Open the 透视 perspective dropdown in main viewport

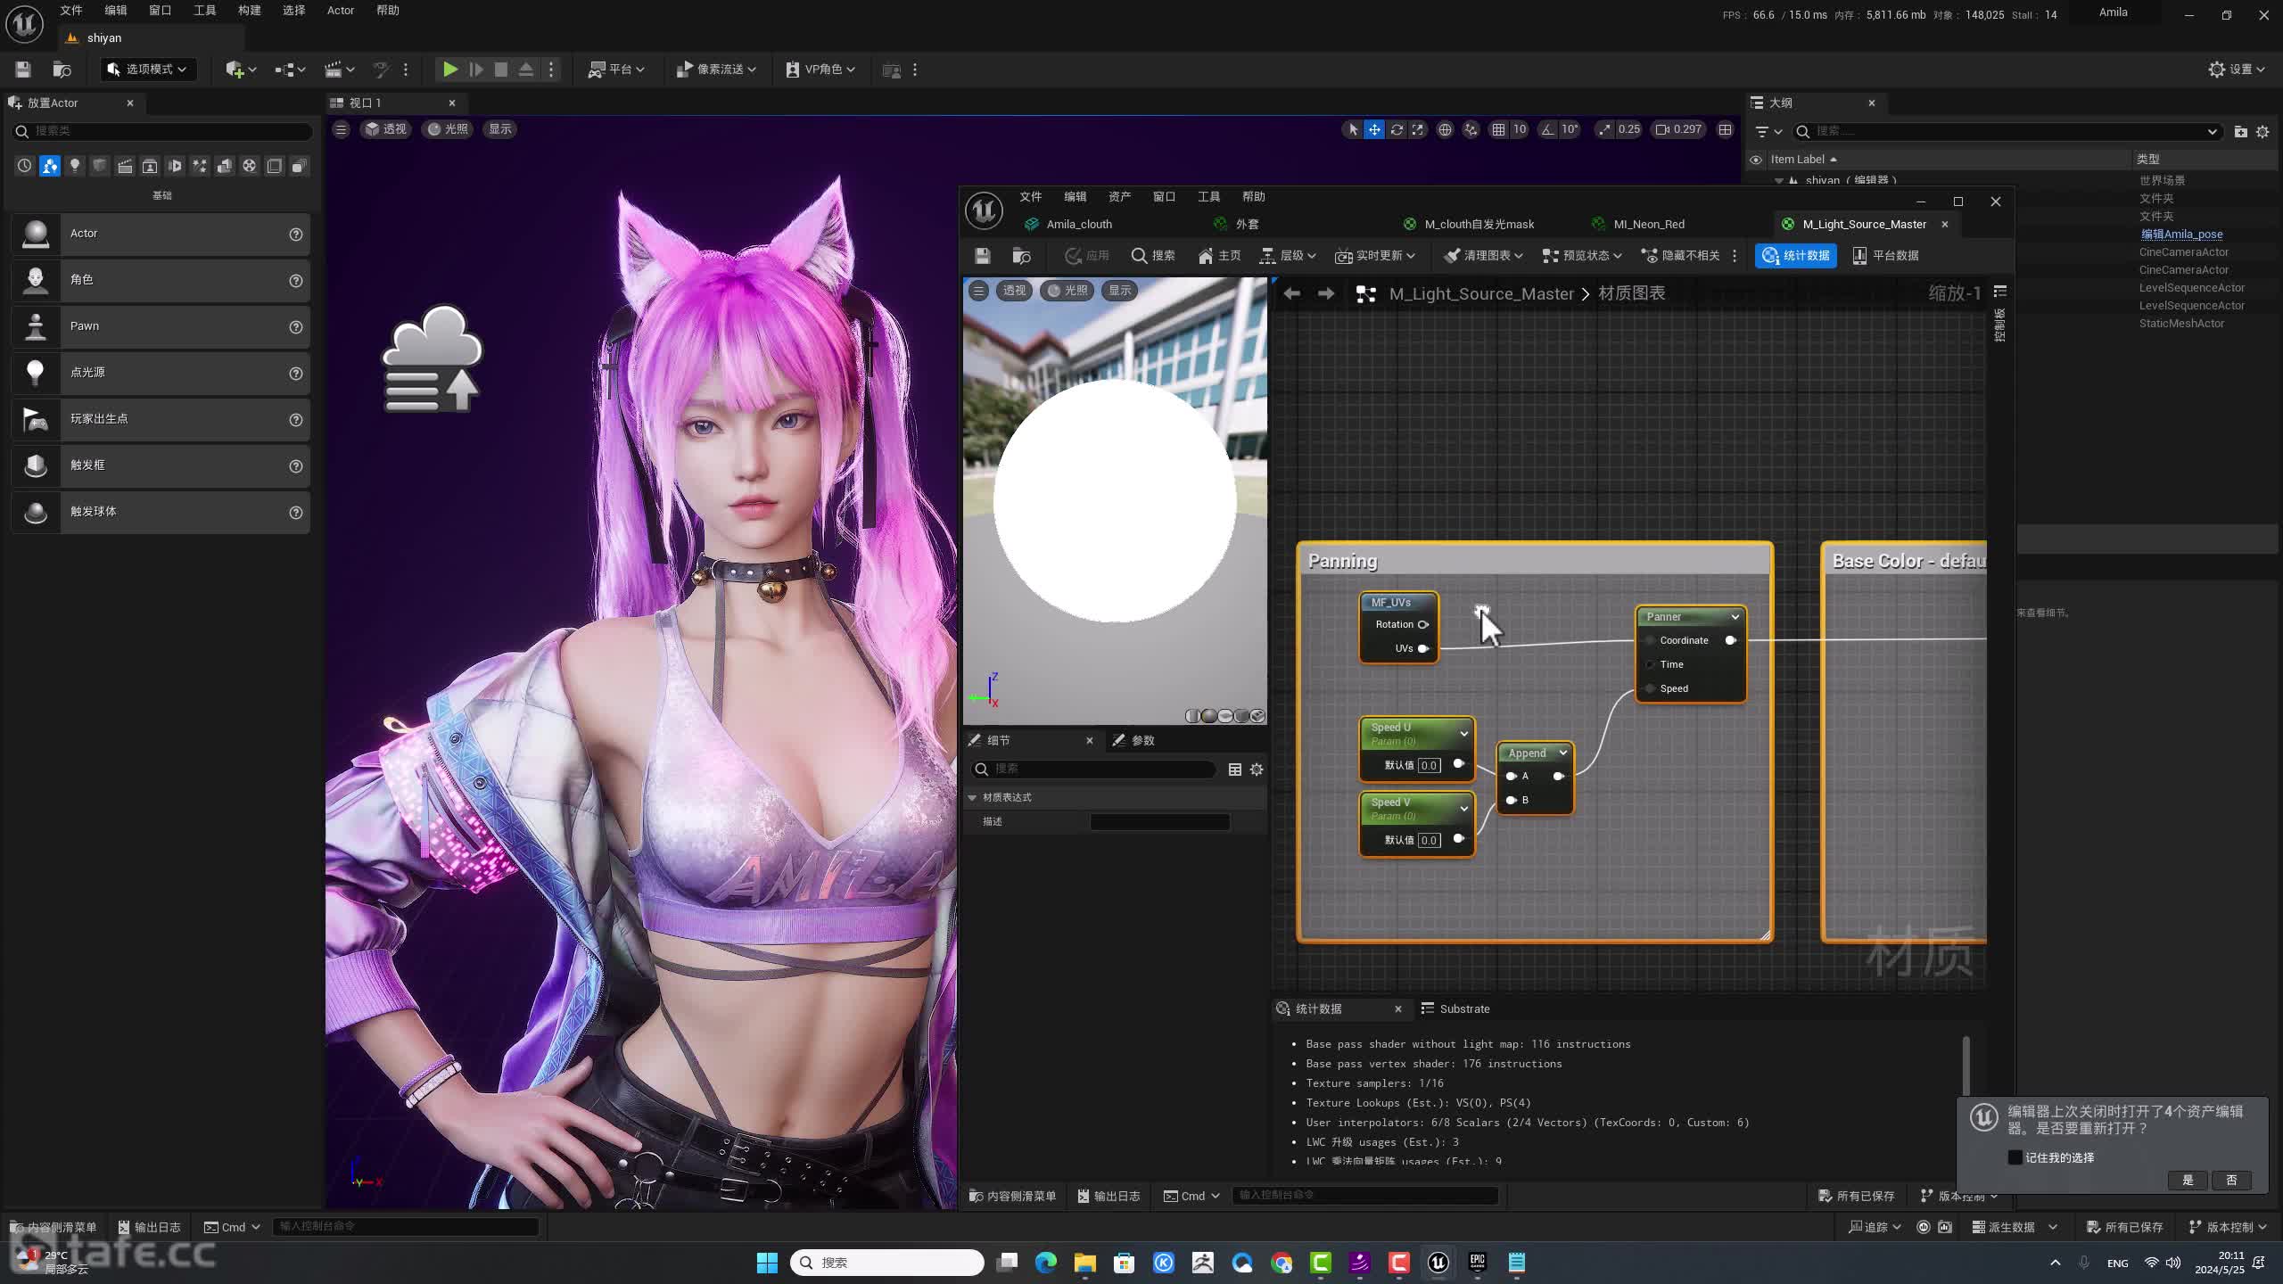click(385, 129)
